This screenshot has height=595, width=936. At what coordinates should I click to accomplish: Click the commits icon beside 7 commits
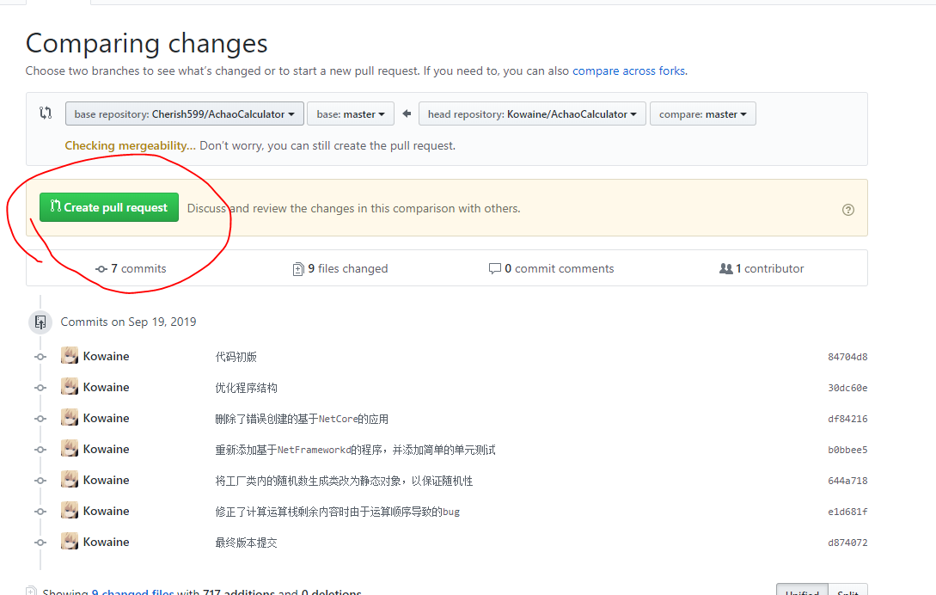(101, 269)
